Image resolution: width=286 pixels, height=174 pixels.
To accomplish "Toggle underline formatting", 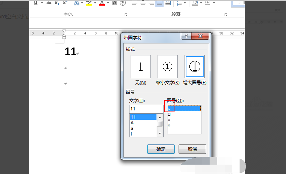I will (36, 3).
